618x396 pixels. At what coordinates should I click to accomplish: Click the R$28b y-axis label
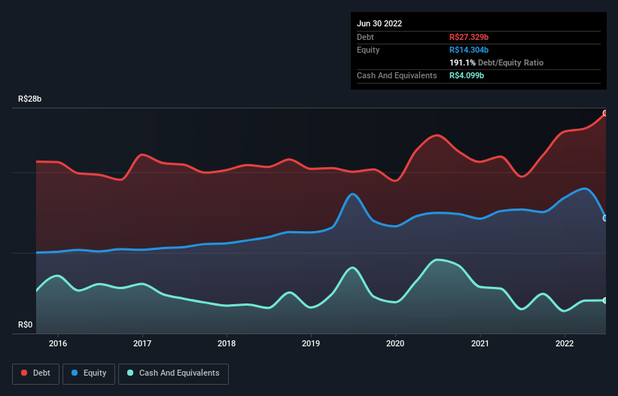(29, 99)
